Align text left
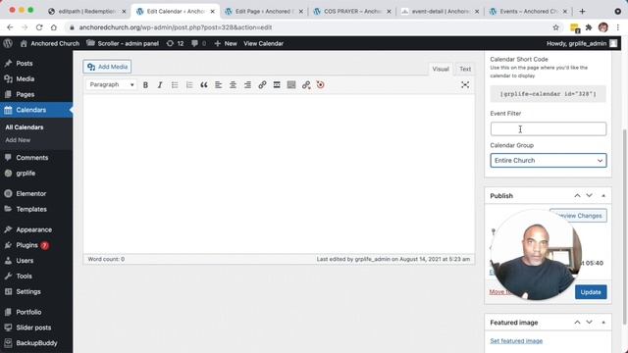The width and height of the screenshot is (628, 353). tap(218, 85)
